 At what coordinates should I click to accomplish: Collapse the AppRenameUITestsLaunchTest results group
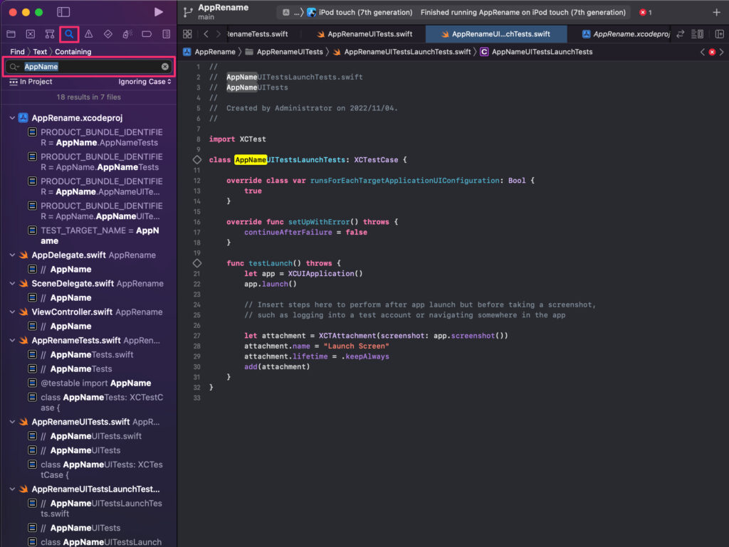tap(12, 489)
